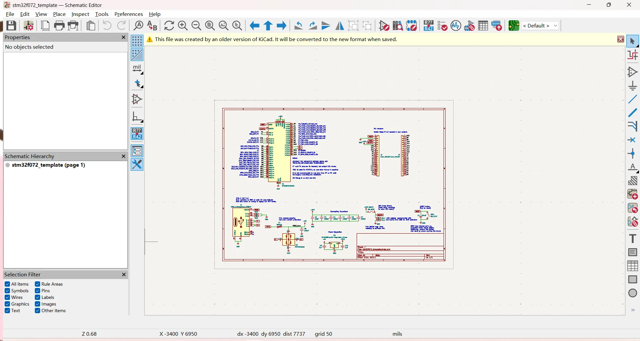Click the Plot icon
The width and height of the screenshot is (640, 341).
pos(73,26)
